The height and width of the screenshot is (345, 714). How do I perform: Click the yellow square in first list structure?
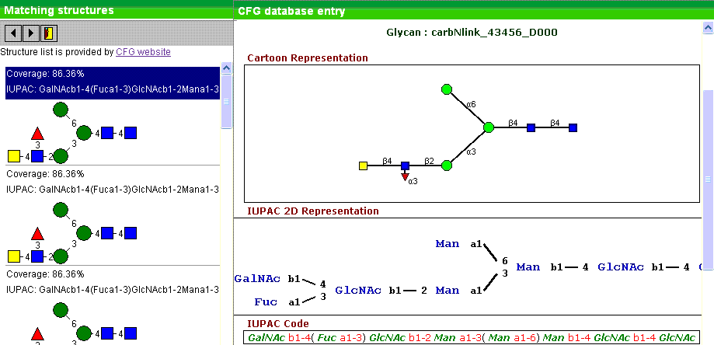pyautogui.click(x=14, y=155)
